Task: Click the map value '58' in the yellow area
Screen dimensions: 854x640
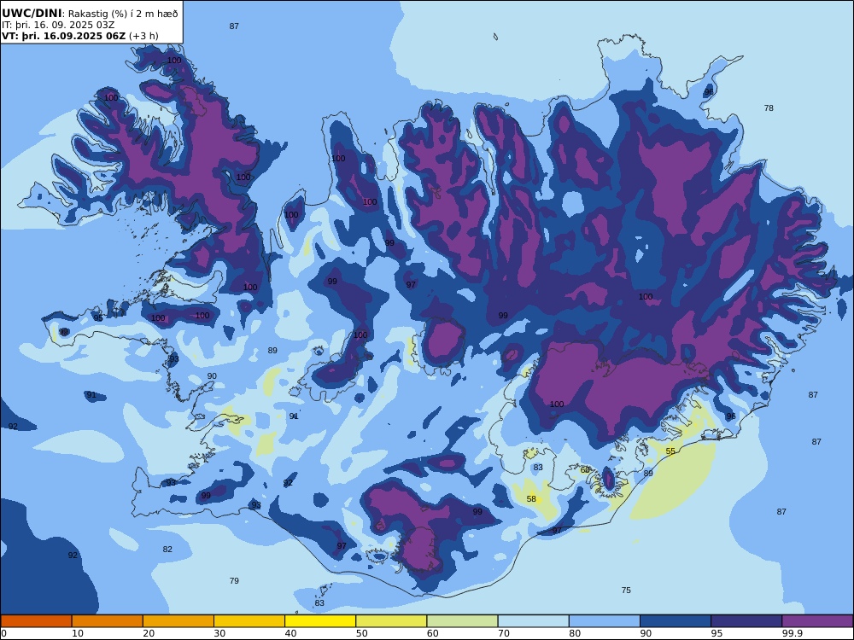Action: pos(531,498)
